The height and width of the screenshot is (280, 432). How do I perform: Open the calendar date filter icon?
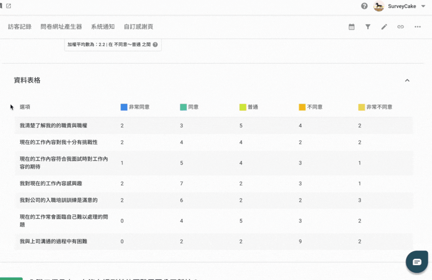[352, 27]
